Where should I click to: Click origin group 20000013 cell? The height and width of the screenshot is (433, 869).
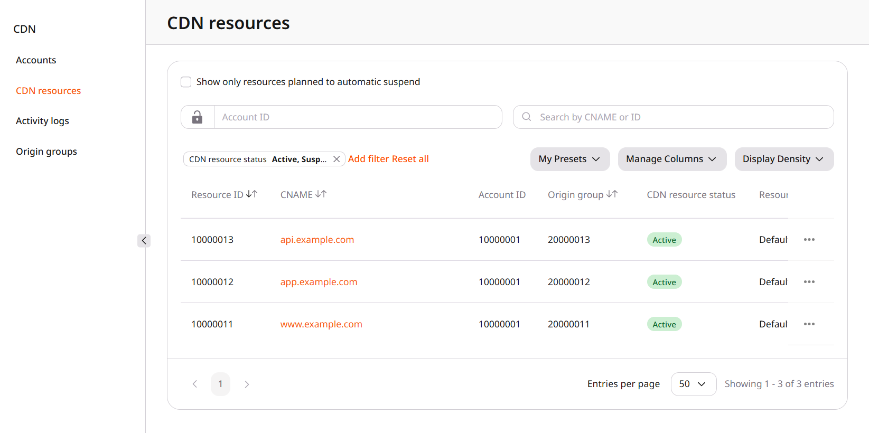click(569, 240)
